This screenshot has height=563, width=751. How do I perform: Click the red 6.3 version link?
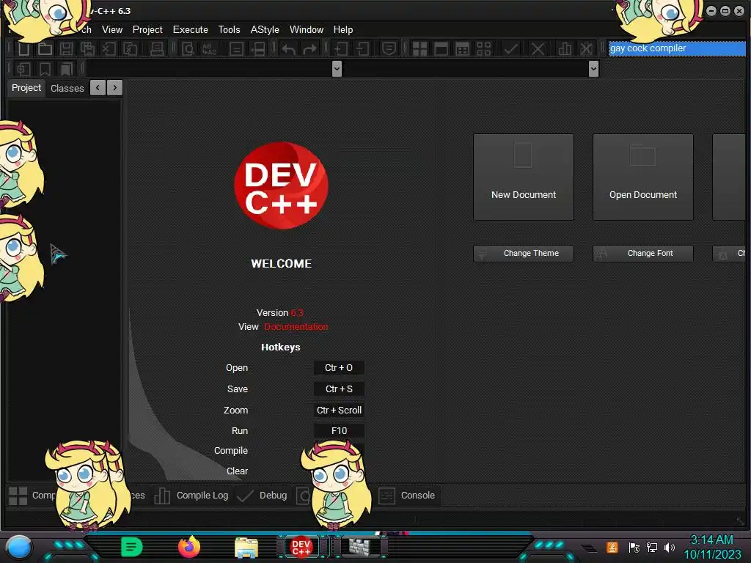pos(297,313)
